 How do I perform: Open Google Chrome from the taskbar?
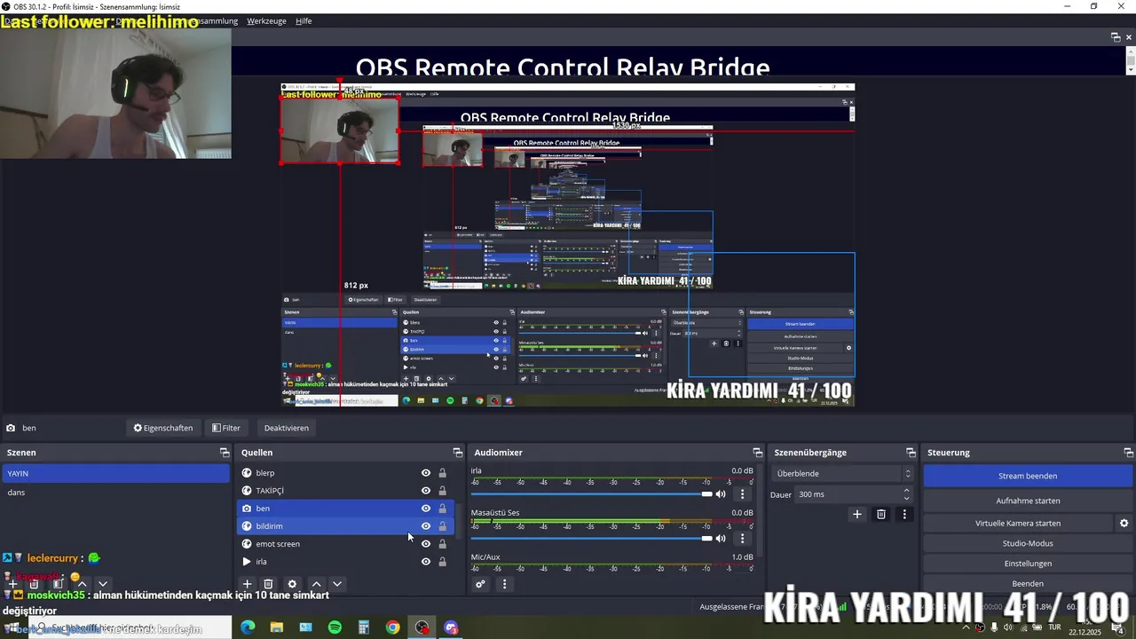393,627
